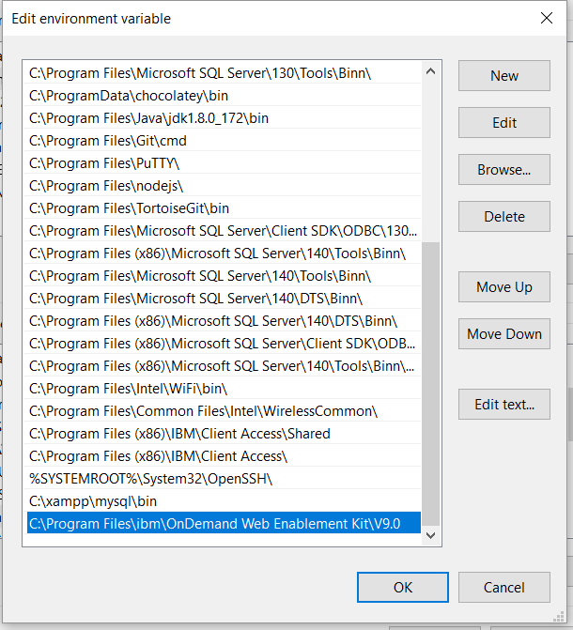Confirm changes with OK
Viewport: 573px width, 630px height.
point(403,588)
